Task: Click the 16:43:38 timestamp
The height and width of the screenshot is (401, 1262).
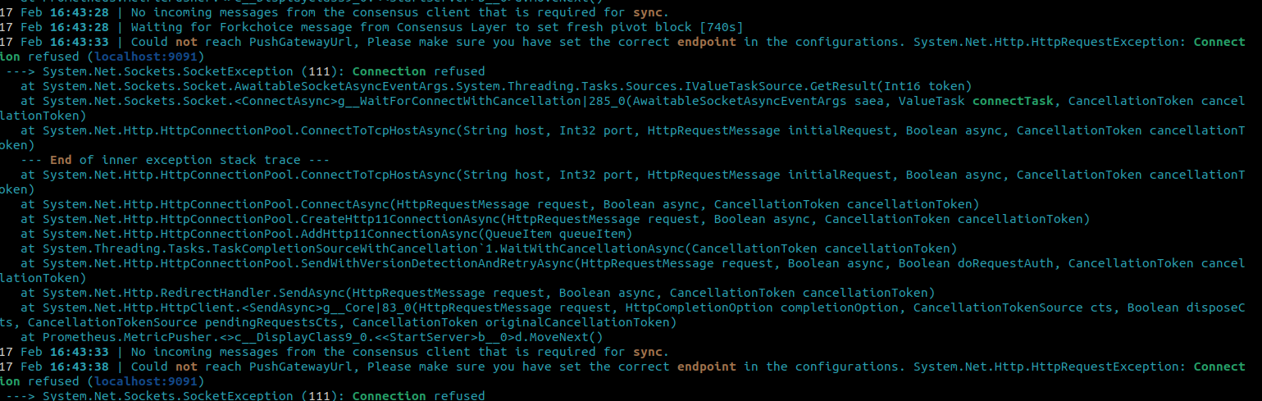Action: coord(76,367)
